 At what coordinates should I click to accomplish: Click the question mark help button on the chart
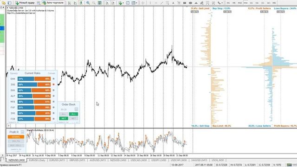(x=8, y=126)
